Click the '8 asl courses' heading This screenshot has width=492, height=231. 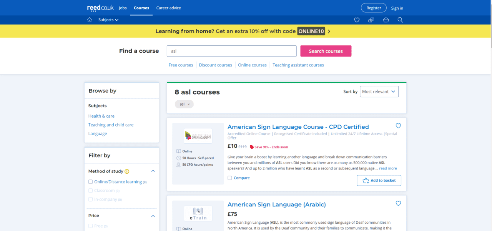[197, 92]
